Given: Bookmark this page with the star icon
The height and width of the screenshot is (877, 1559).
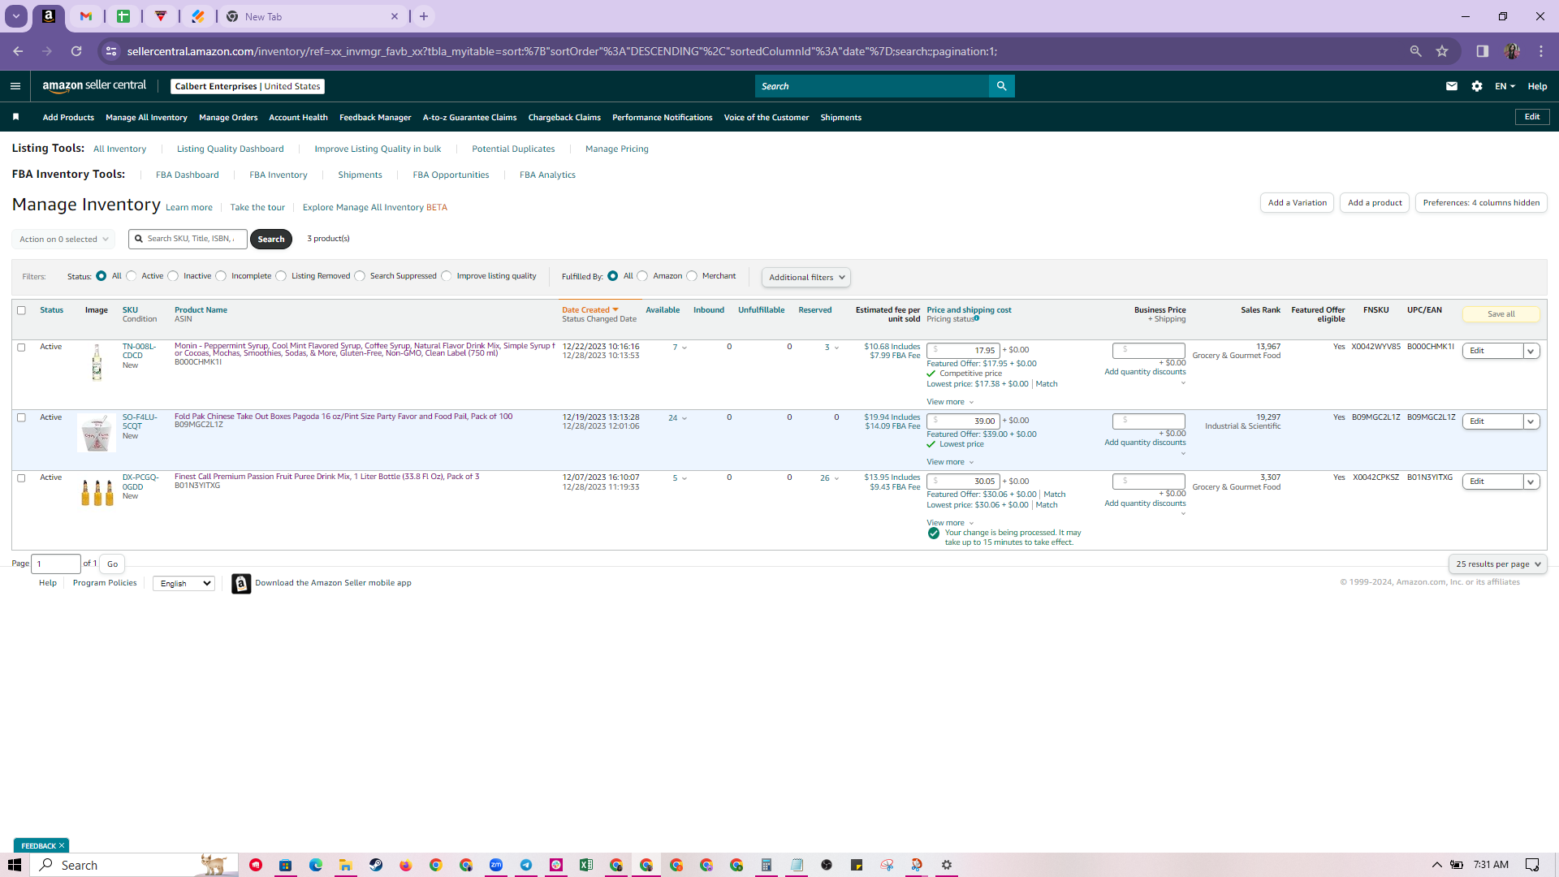Looking at the screenshot, I should click(1442, 51).
